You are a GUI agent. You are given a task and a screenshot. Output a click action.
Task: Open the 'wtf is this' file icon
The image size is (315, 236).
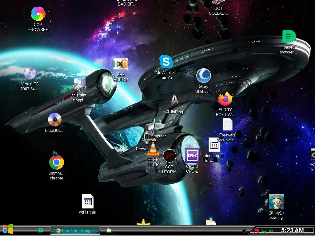(x=88, y=201)
